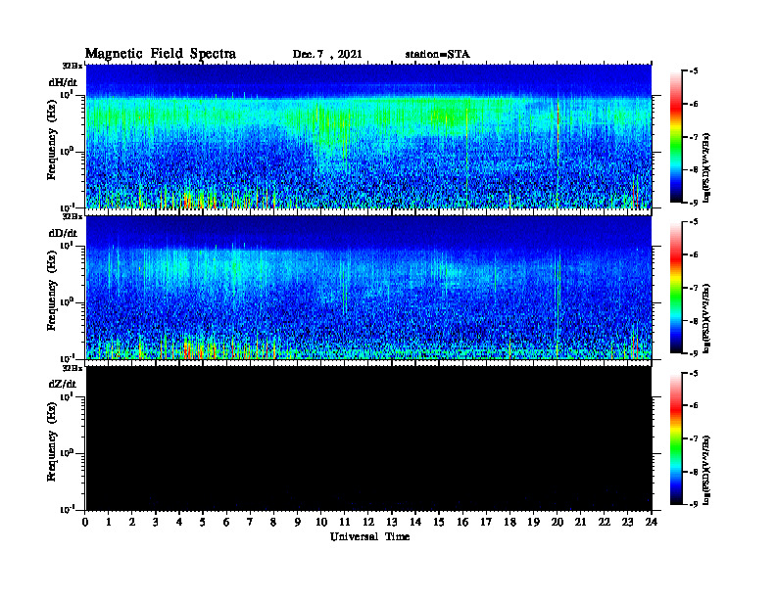This screenshot has height=599, width=776.
Task: Click hour tick label "16" on time axis
Action: click(x=462, y=522)
